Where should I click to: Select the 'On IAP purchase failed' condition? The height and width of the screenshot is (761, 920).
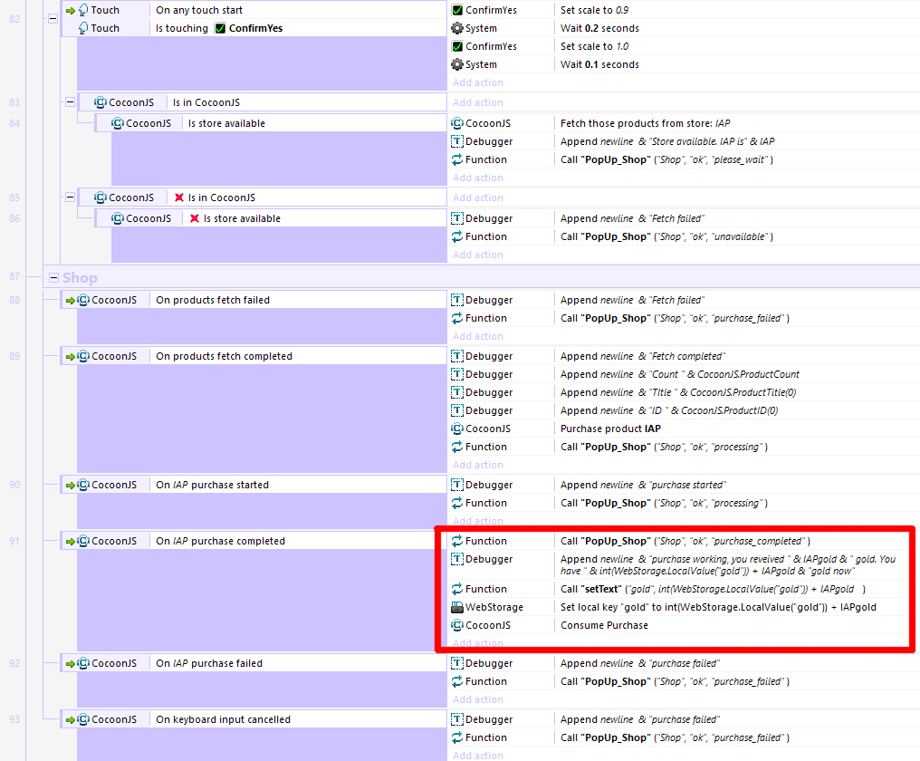pos(208,663)
